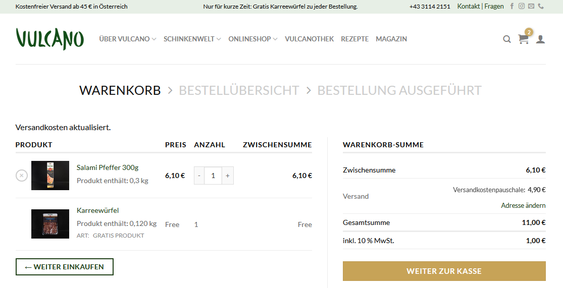563x288 pixels.
Task: Focus the Salami Pfeffer quantity field
Action: coord(213,176)
